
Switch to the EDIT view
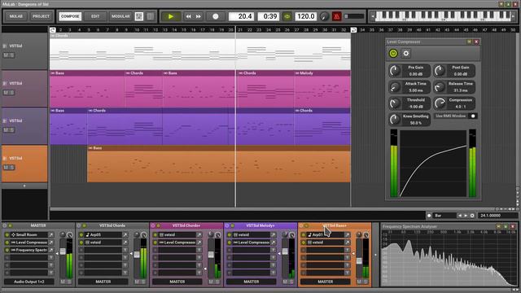pyautogui.click(x=95, y=16)
